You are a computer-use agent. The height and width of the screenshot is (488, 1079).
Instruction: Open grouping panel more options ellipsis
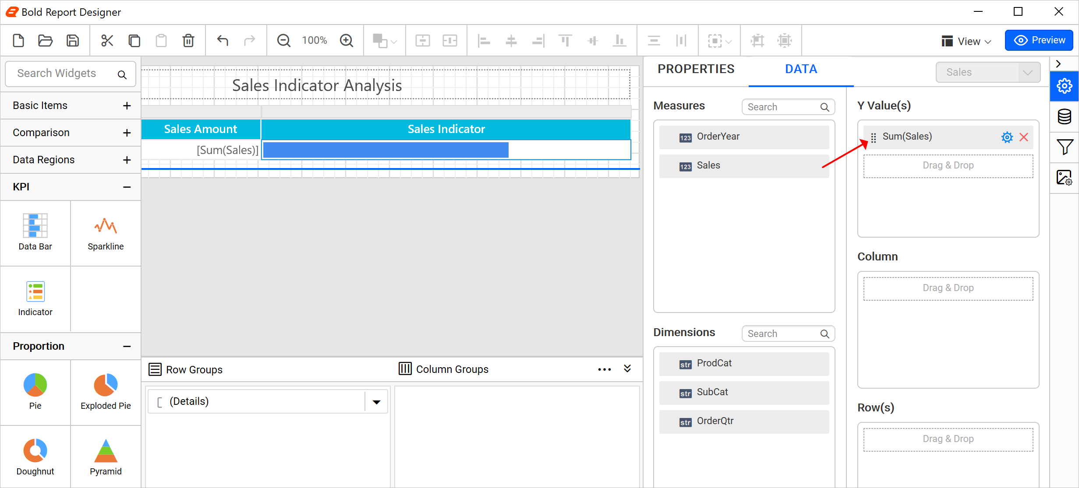point(604,370)
